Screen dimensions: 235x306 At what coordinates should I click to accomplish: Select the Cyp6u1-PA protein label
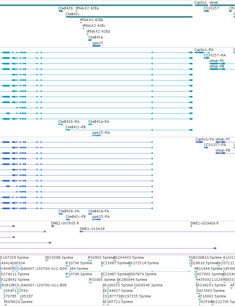coord(205,139)
